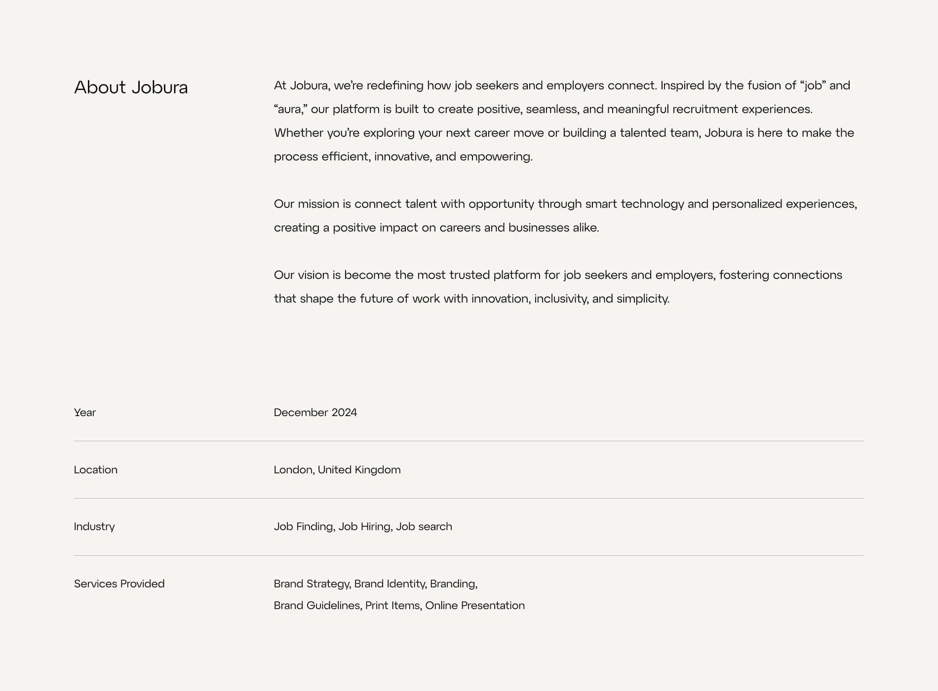This screenshot has width=938, height=691.
Task: Click the line "creating a positive impact on careers"
Action: pyautogui.click(x=436, y=228)
